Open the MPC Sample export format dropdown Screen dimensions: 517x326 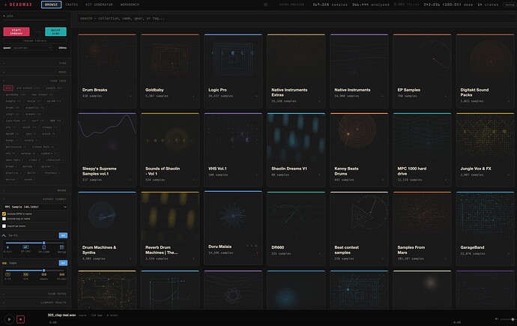coord(35,207)
